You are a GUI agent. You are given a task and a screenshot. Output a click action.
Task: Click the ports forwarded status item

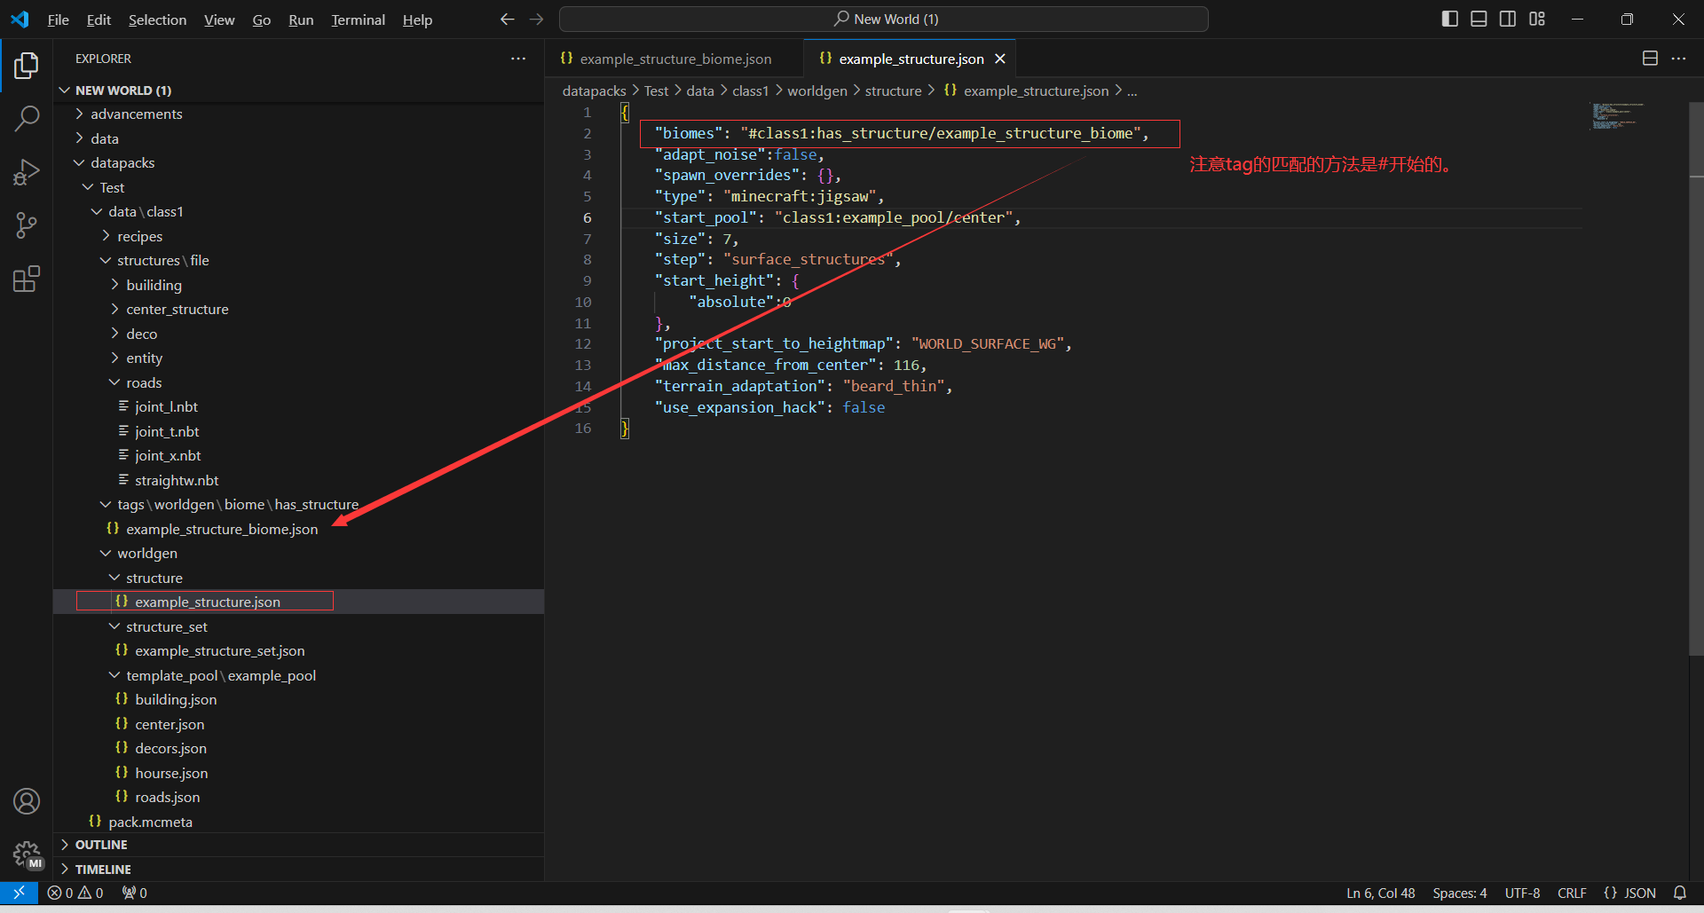135,893
